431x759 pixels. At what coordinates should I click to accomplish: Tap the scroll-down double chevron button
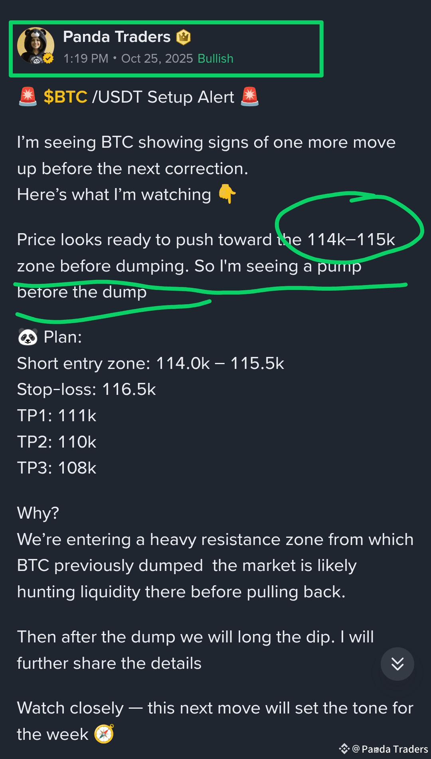pos(397,664)
